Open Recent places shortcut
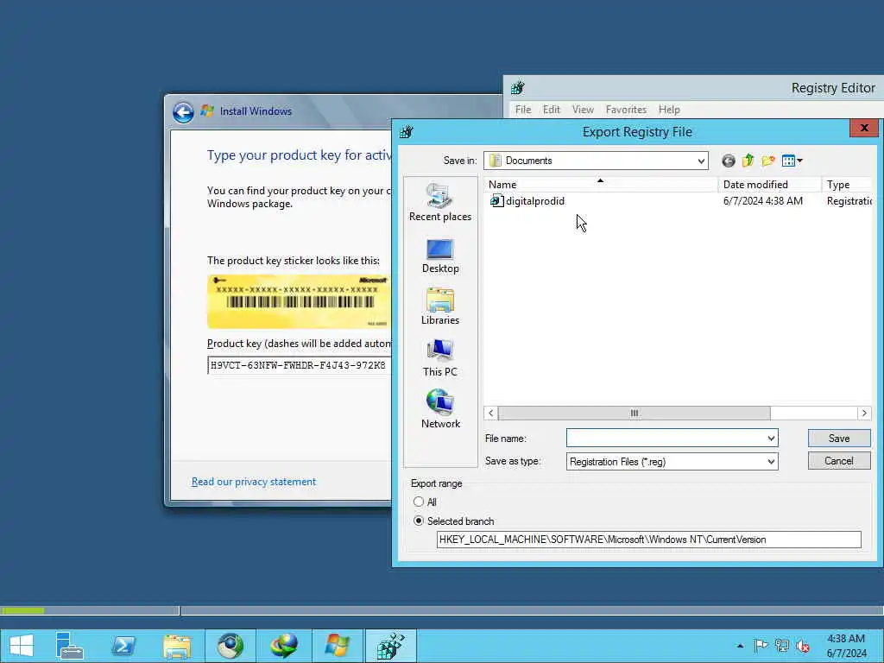 click(439, 202)
